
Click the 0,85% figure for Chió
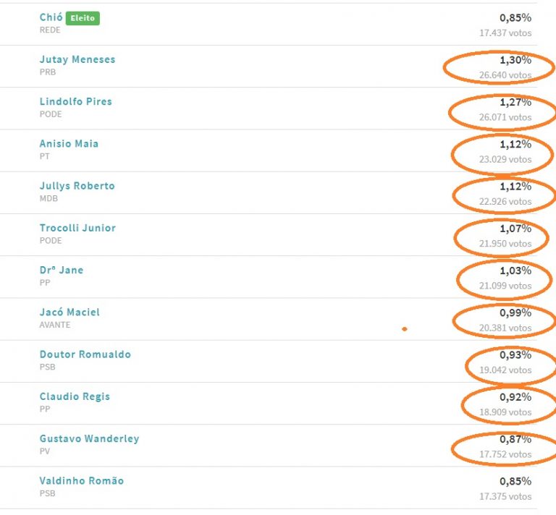515,17
